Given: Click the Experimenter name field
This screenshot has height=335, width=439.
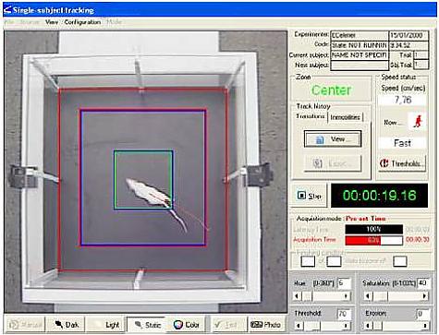Looking at the screenshot, I should coord(360,35).
